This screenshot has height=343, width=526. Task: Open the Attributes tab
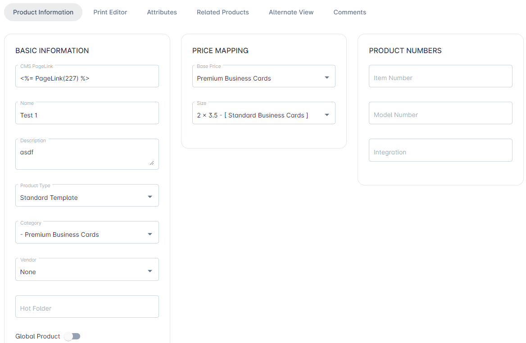pyautogui.click(x=162, y=12)
